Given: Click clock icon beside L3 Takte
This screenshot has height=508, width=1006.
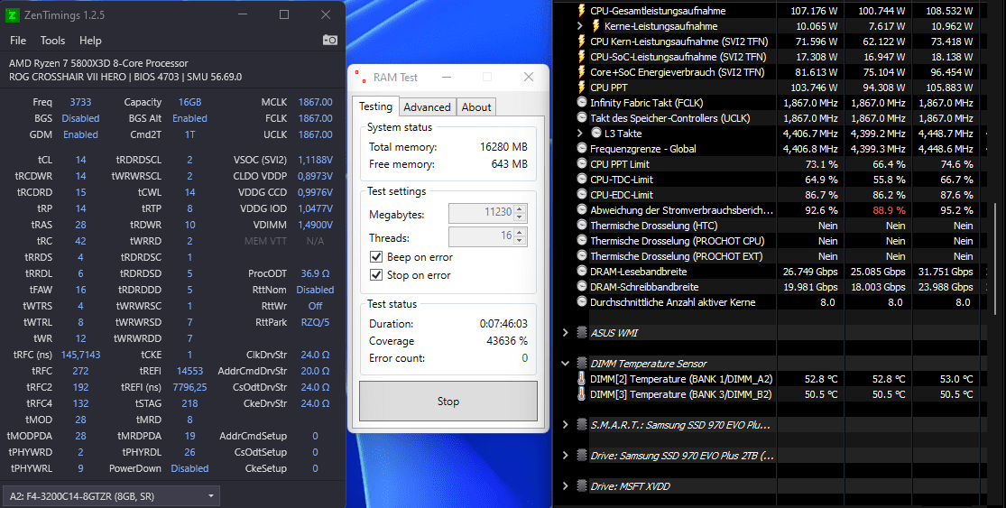Looking at the screenshot, I should 596,134.
